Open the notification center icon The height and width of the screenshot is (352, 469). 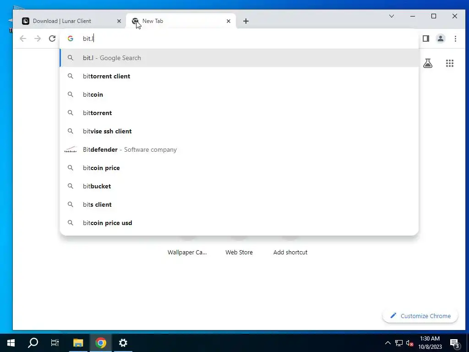point(455,343)
